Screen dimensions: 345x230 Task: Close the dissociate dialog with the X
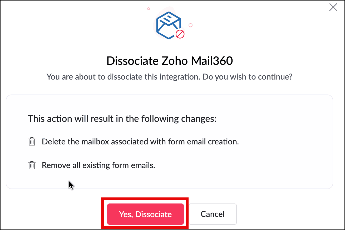(x=333, y=7)
